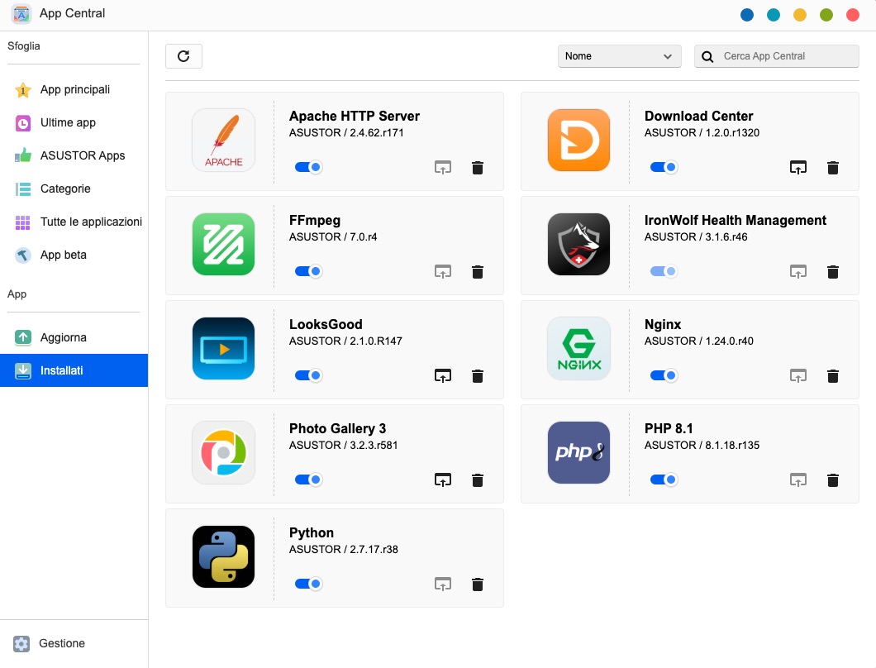Click the Python snake app icon
This screenshot has width=876, height=668.
223,556
